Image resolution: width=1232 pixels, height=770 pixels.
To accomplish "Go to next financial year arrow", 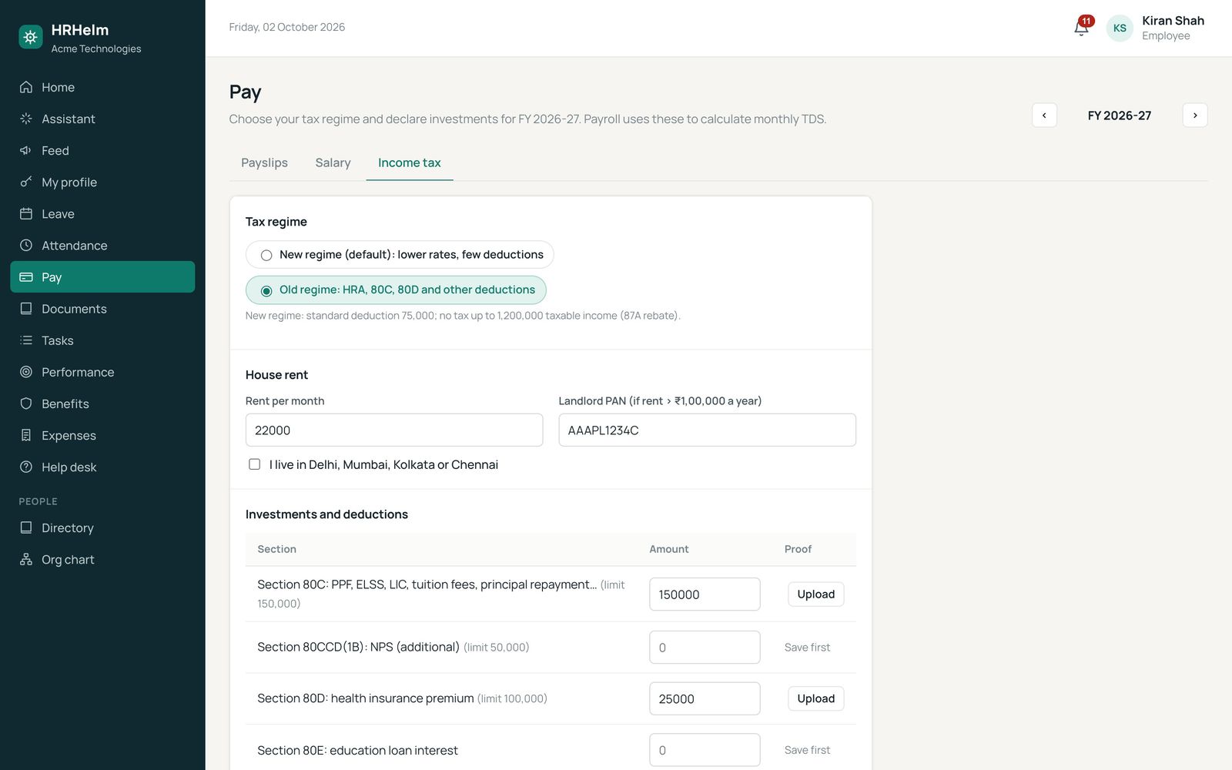I will [x=1195, y=115].
